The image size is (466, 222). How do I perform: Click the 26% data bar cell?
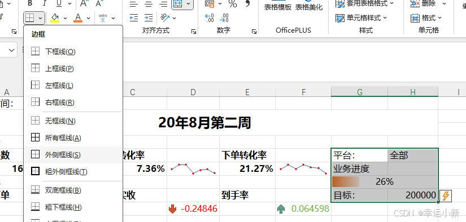point(385,181)
